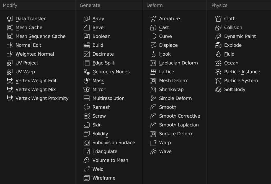The width and height of the screenshot is (271, 184).
Task: Click the Particle System icon
Action: click(x=218, y=81)
